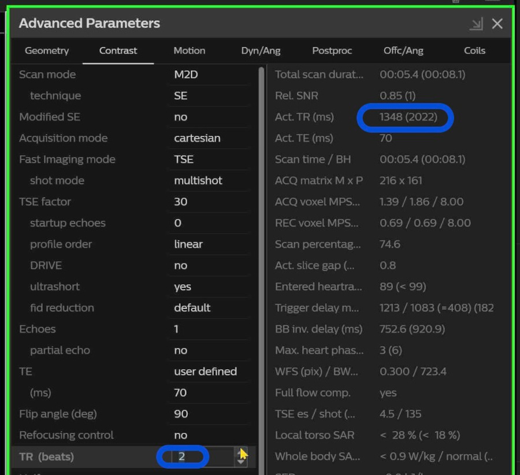
Task: Edit the TSE factor value 30
Action: point(208,202)
